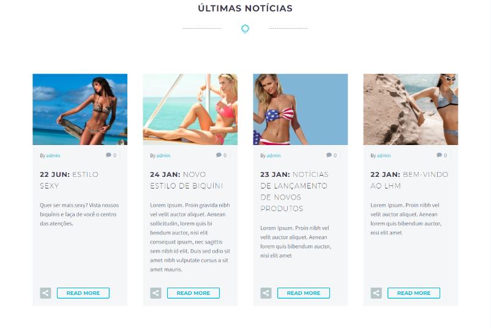Click share icon on Estilo Sexy post
Viewport: 491px width, 328px height.
click(x=45, y=293)
